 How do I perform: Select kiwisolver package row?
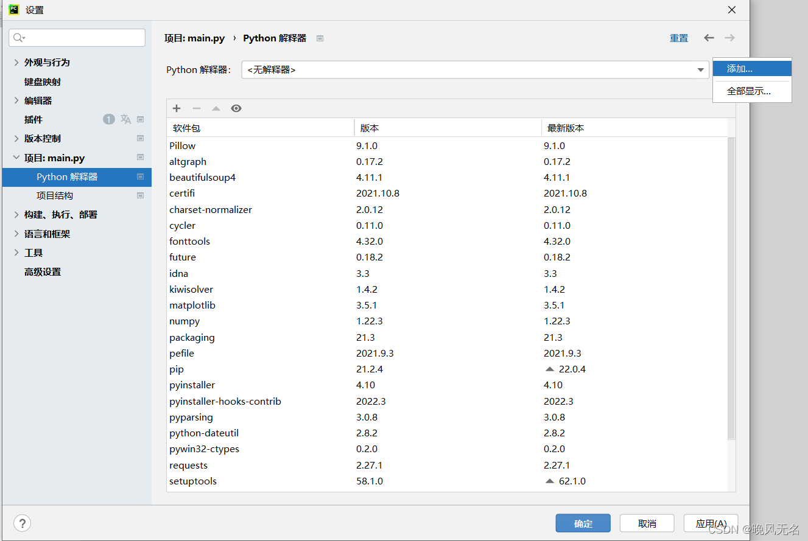click(x=448, y=289)
